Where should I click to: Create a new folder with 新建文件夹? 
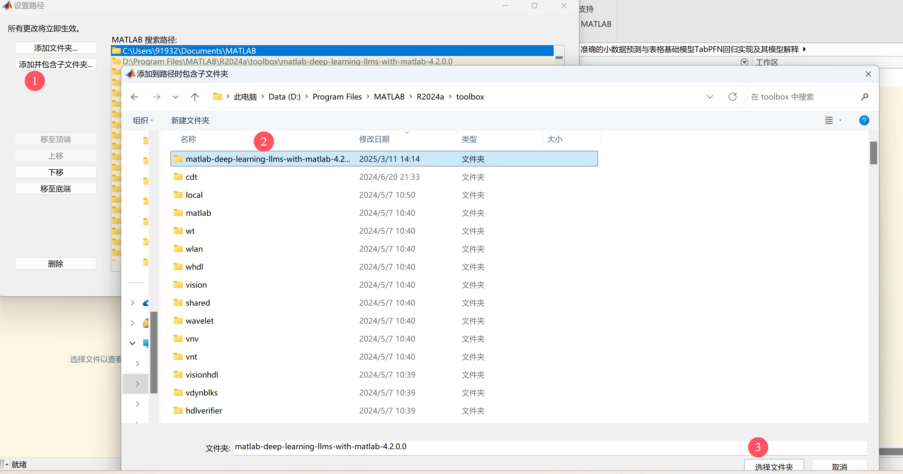pos(190,120)
